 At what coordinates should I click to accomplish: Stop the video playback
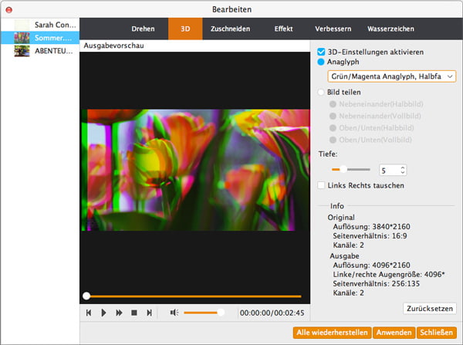pyautogui.click(x=133, y=313)
